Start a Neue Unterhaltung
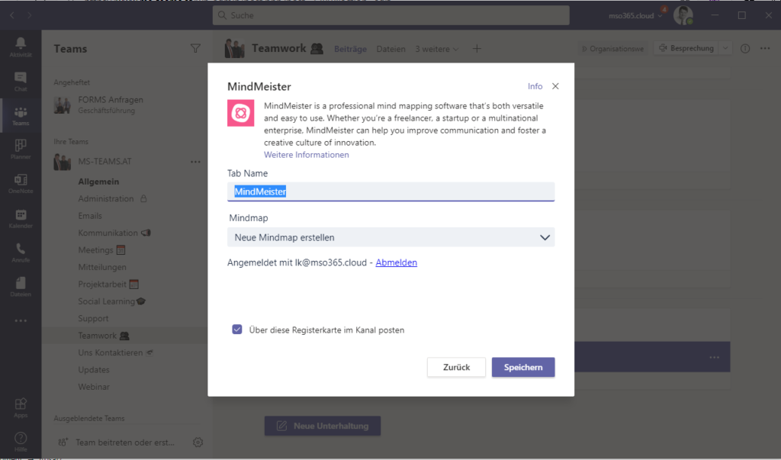The width and height of the screenshot is (781, 460). [323, 426]
